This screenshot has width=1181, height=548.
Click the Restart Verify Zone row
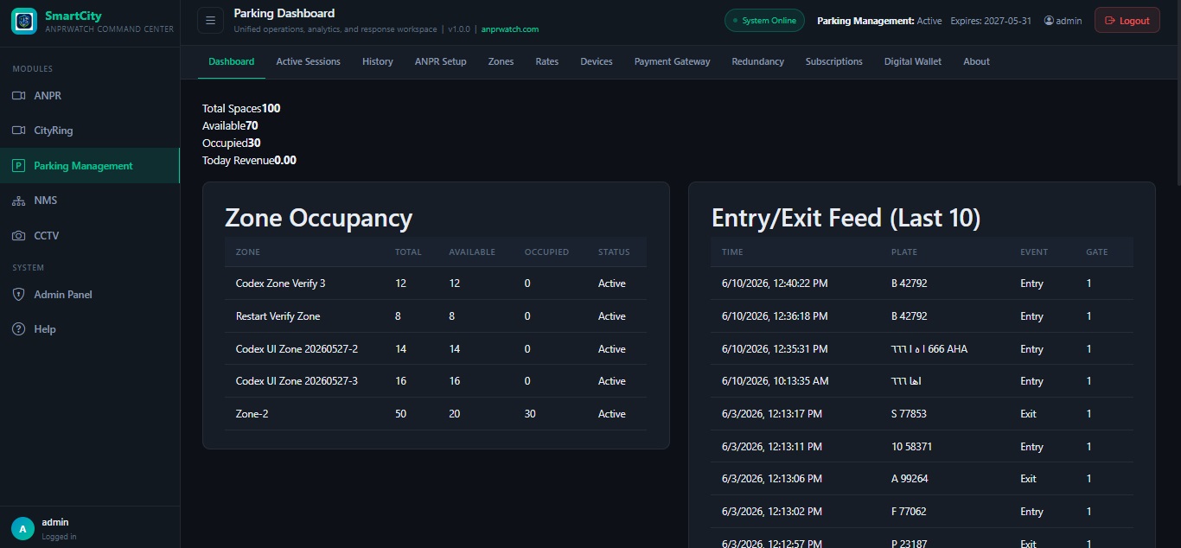coord(436,316)
